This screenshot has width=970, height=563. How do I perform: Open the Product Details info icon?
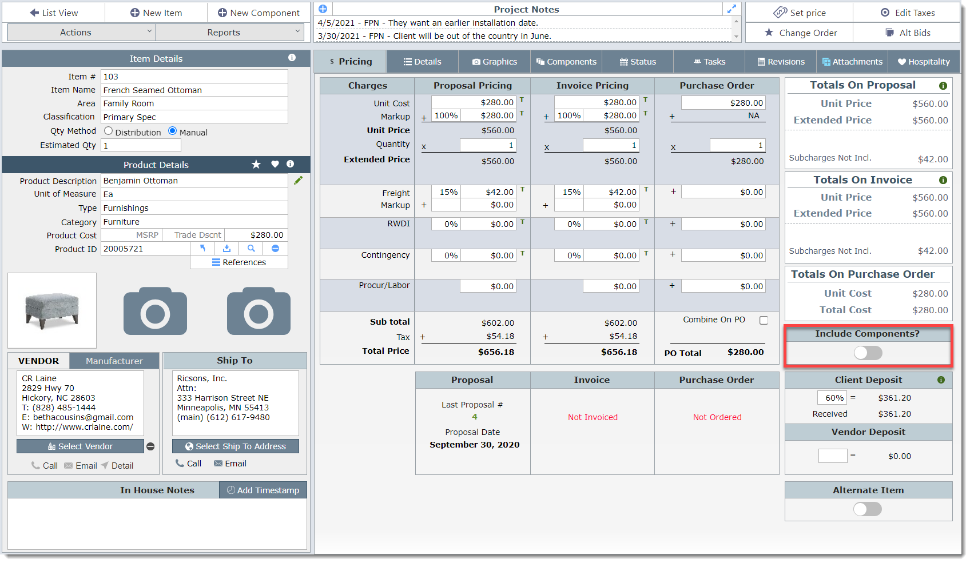pyautogui.click(x=291, y=164)
